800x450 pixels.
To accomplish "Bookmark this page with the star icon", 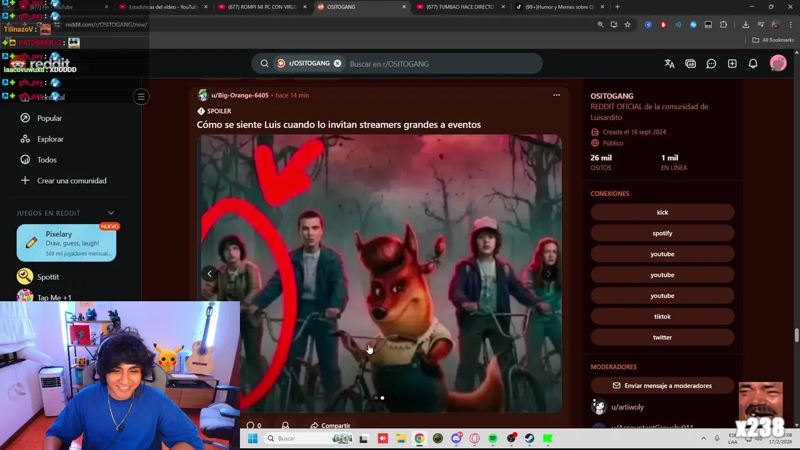I will click(627, 24).
